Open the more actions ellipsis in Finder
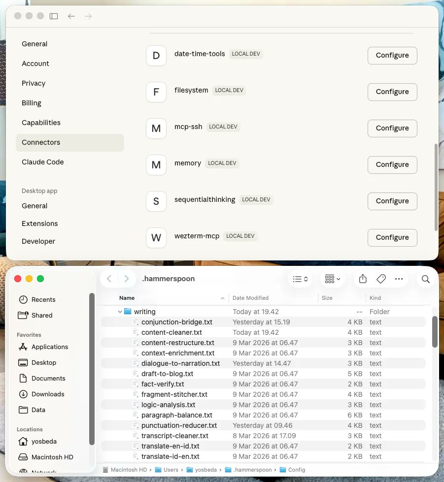The height and width of the screenshot is (482, 444). pos(399,279)
